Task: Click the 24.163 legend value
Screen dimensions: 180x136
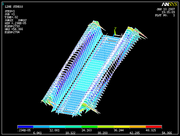Action: [x=87, y=130]
